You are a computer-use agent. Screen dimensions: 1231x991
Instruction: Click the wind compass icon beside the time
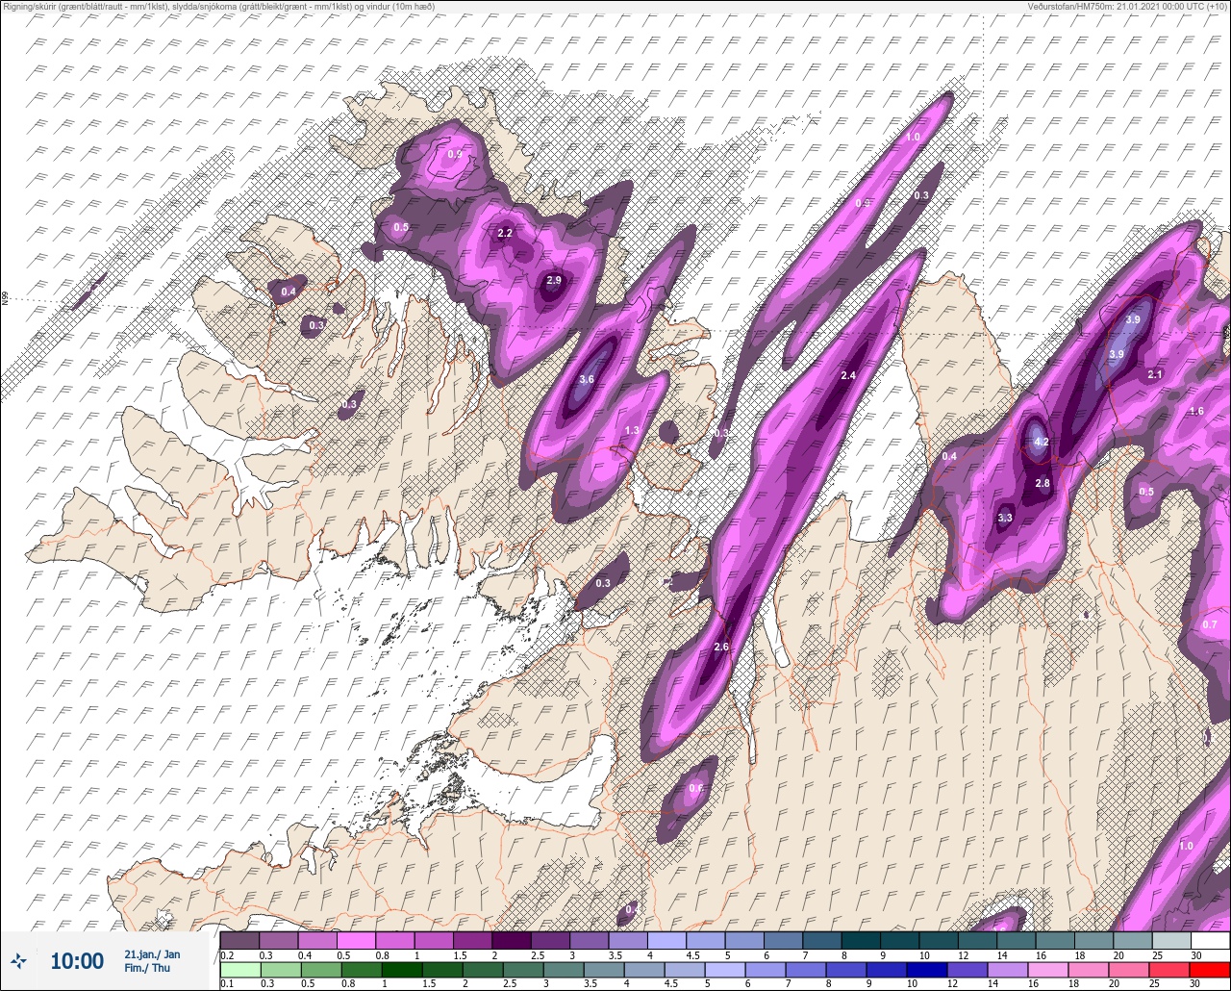pos(18,960)
